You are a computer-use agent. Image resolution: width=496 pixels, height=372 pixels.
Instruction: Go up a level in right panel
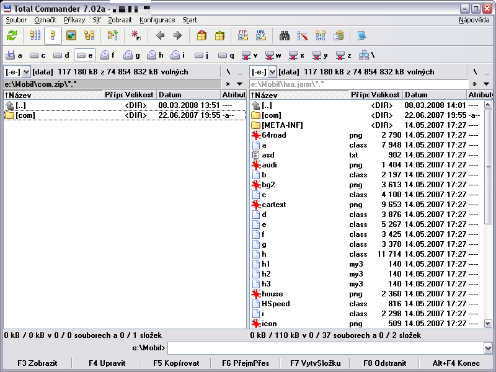(487, 72)
